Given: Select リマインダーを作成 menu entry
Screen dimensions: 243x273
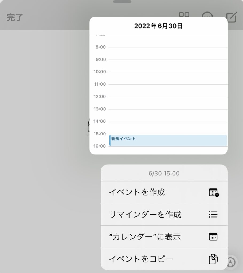Looking at the screenshot, I should point(164,215).
